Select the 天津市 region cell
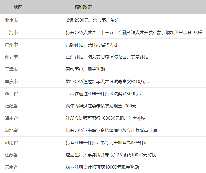 [x=11, y=69]
